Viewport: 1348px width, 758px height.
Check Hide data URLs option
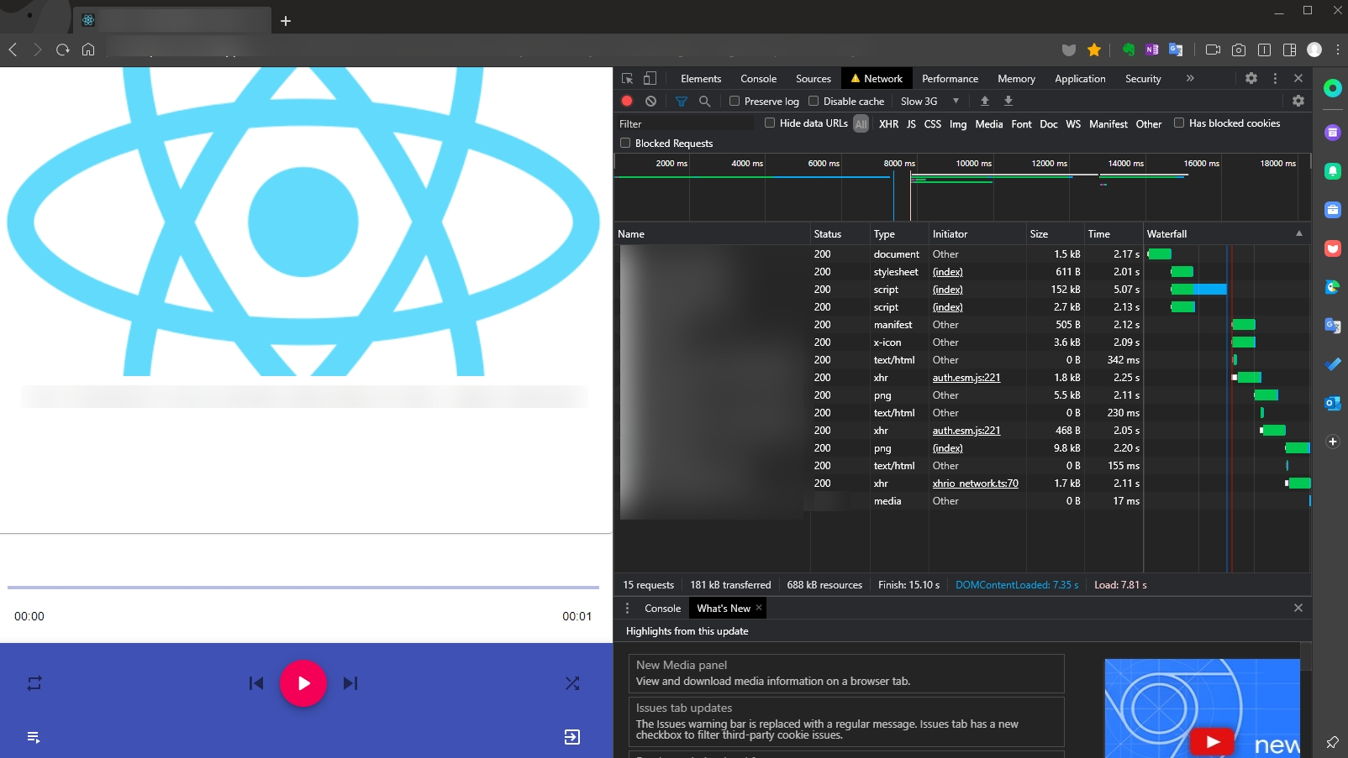point(770,123)
